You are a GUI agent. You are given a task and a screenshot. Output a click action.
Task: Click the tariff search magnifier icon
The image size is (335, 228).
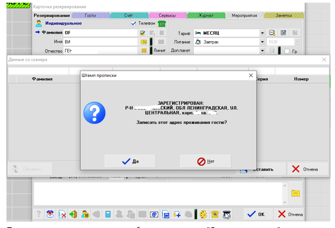pos(272,33)
